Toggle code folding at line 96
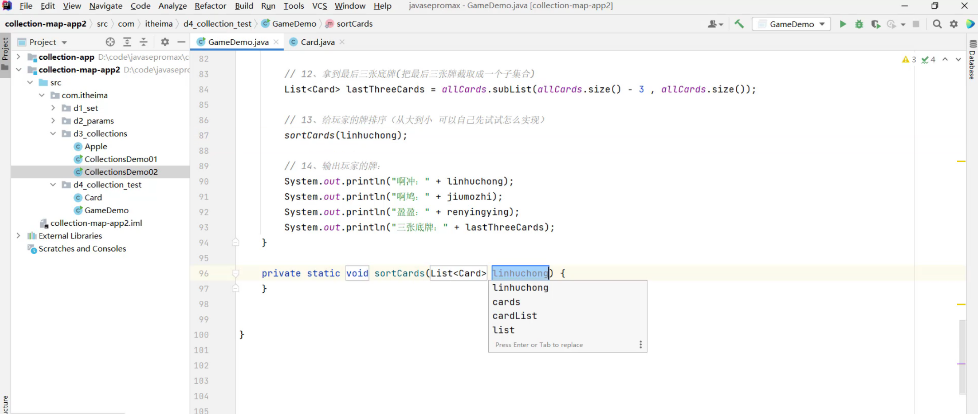 (x=235, y=273)
